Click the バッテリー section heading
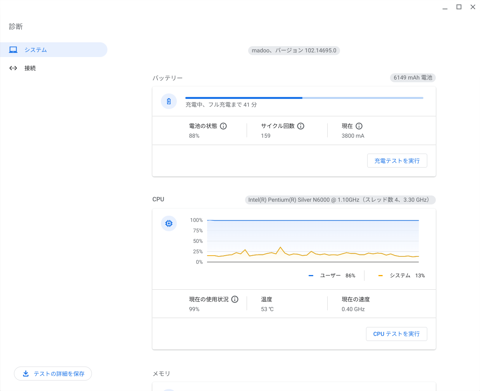The width and height of the screenshot is (480, 391). click(167, 78)
